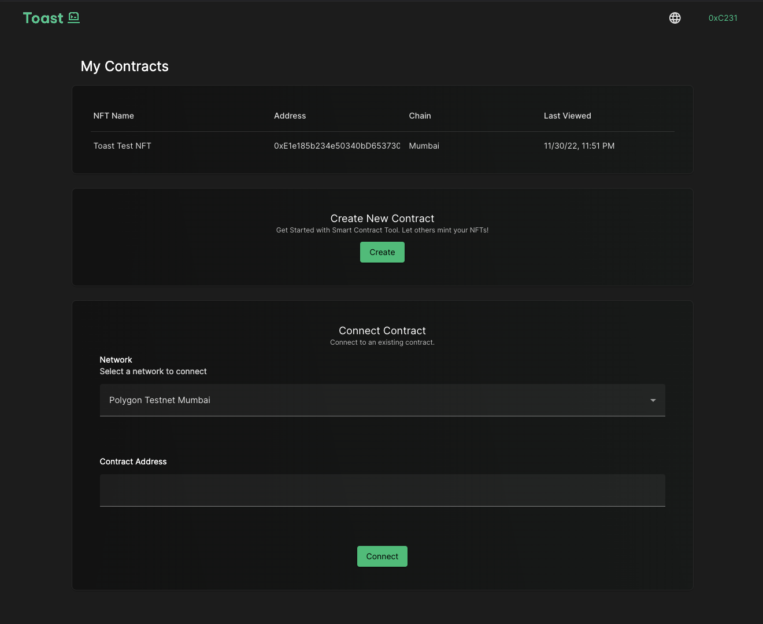Click the Address column header

[x=290, y=116]
